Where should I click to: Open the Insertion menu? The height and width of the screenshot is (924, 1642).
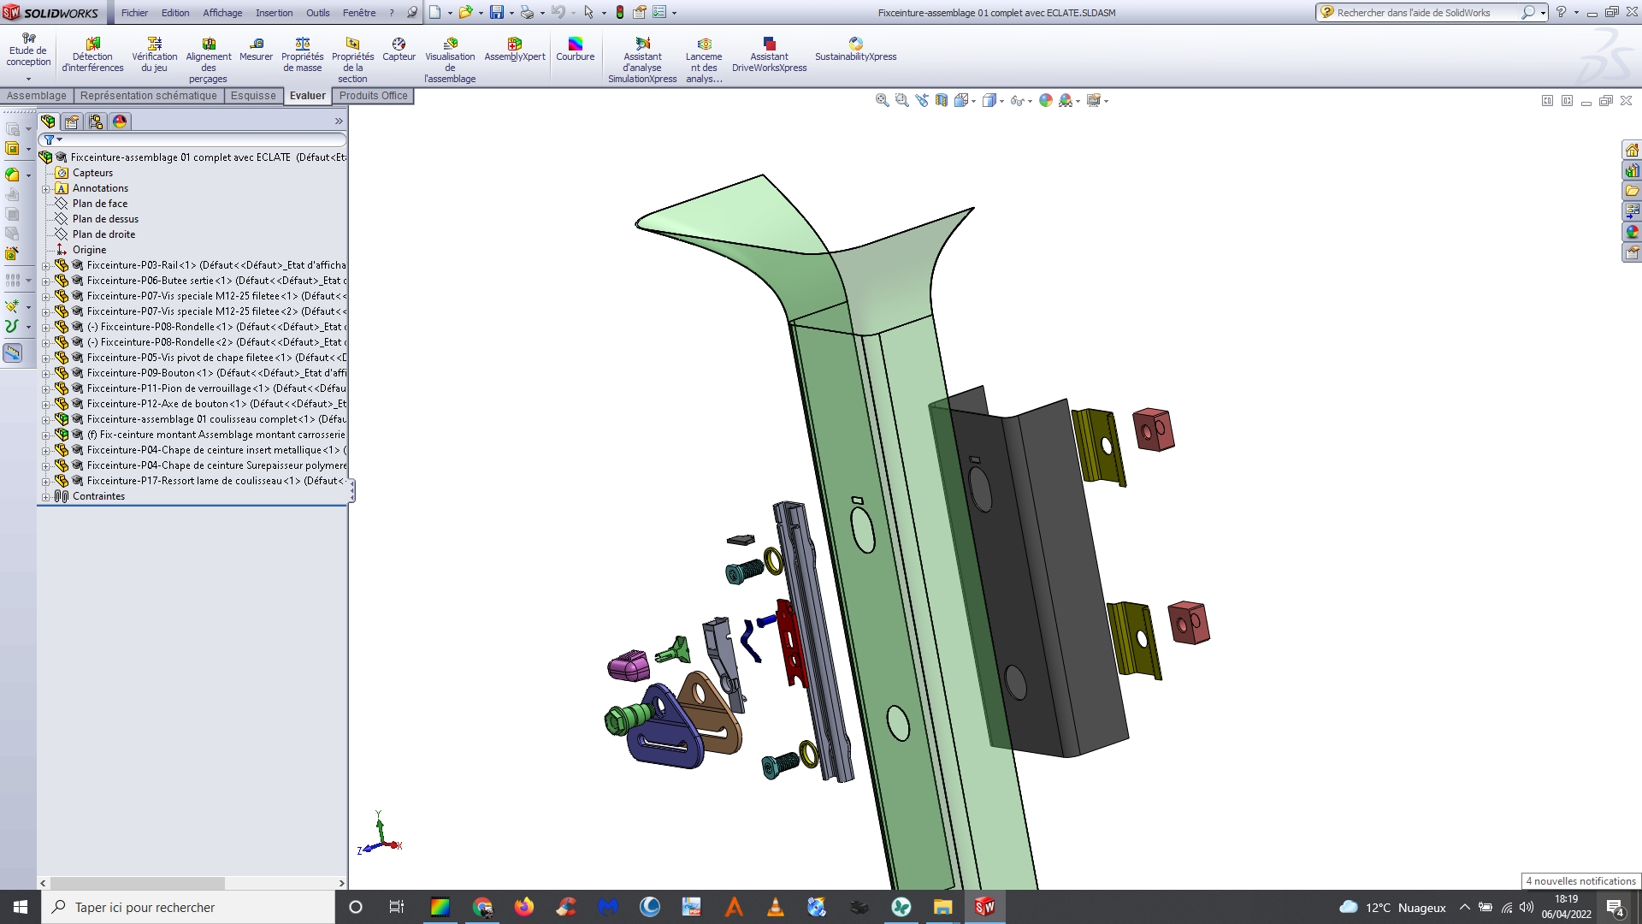(274, 13)
